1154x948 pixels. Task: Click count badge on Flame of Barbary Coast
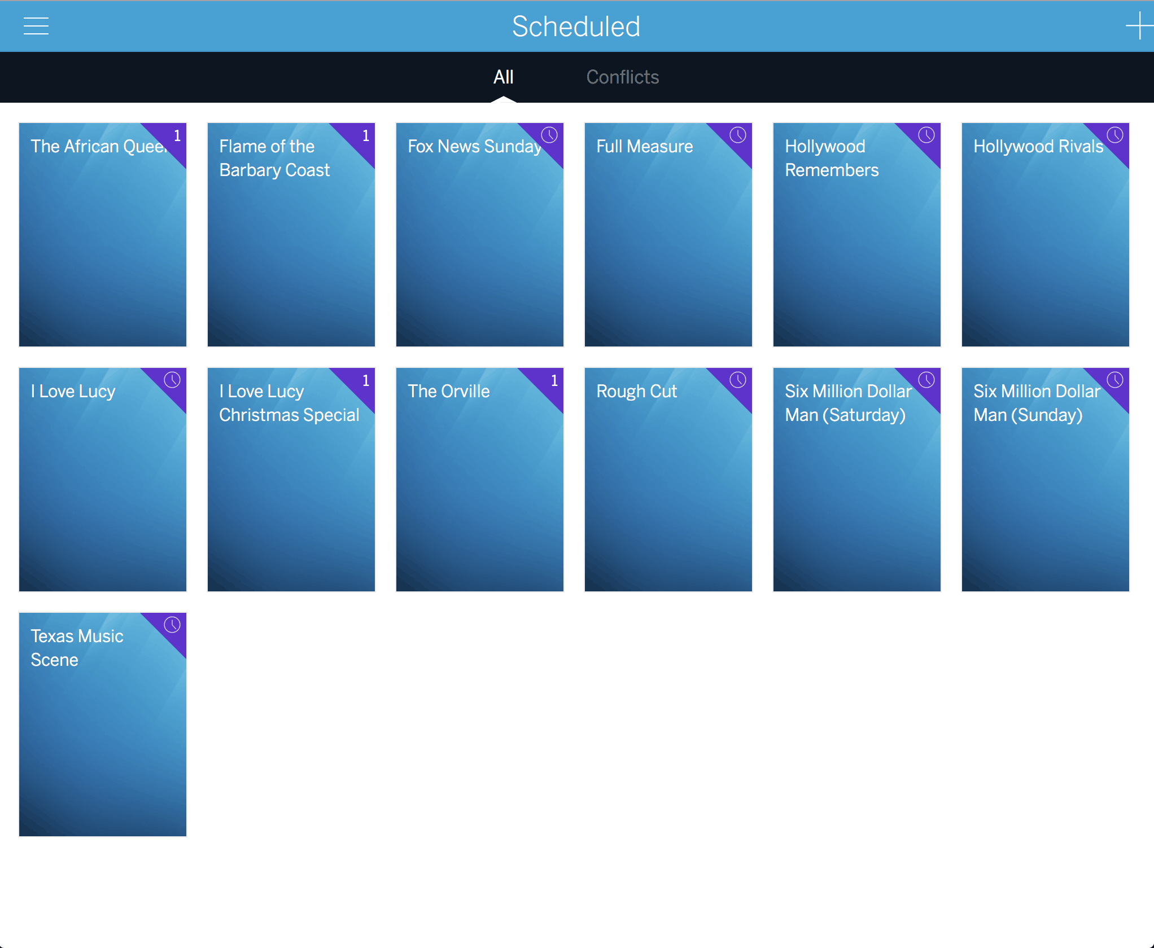[x=366, y=135]
